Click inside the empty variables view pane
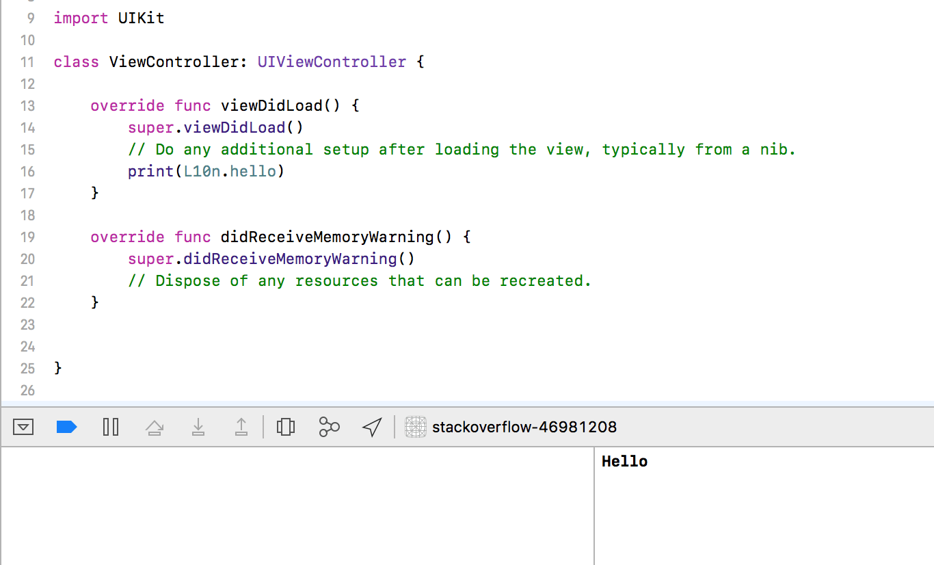The height and width of the screenshot is (565, 934). (x=294, y=506)
